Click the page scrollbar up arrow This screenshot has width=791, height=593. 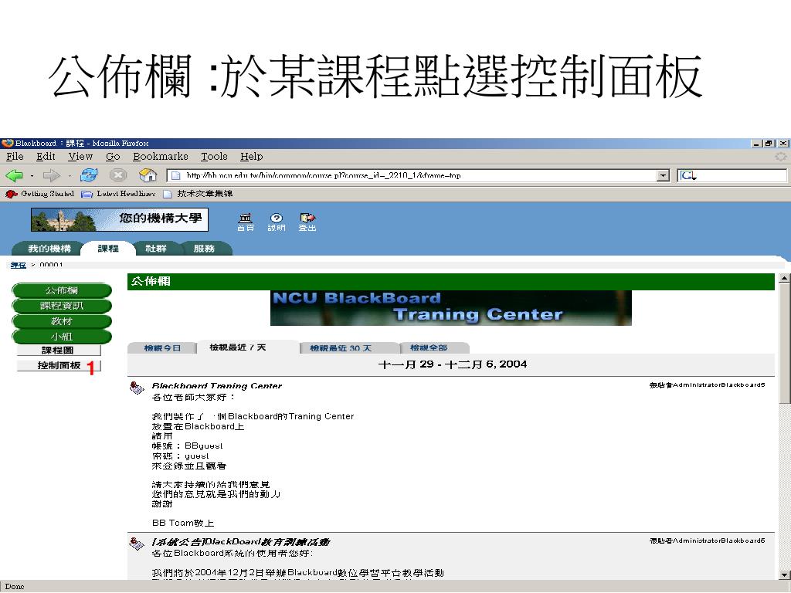(785, 278)
